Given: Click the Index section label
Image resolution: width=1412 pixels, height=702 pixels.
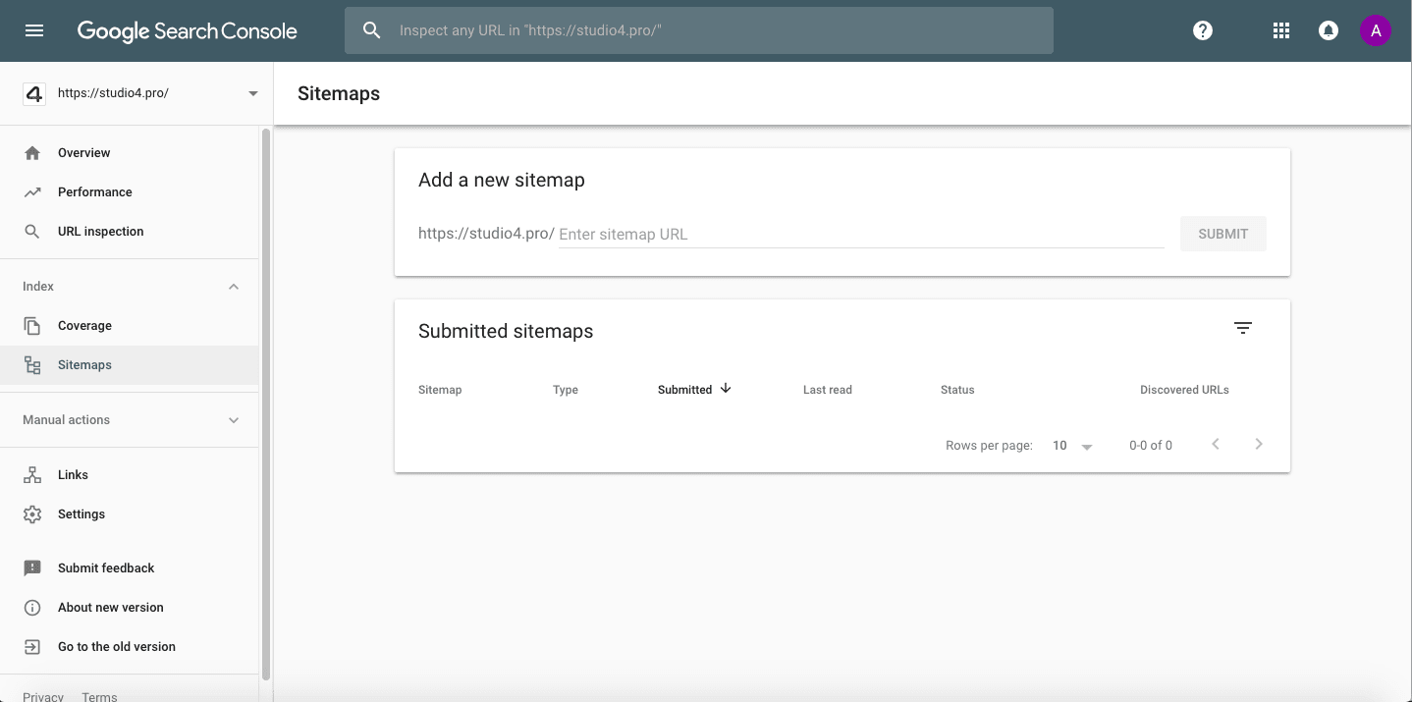Looking at the screenshot, I should (38, 287).
